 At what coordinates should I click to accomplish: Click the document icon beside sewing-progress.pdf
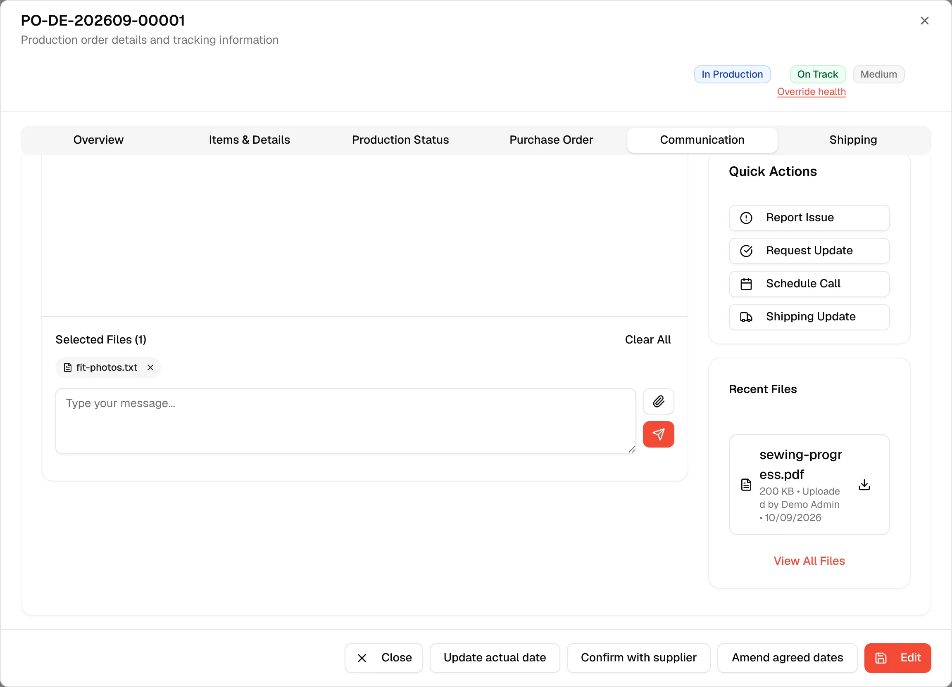coord(746,485)
